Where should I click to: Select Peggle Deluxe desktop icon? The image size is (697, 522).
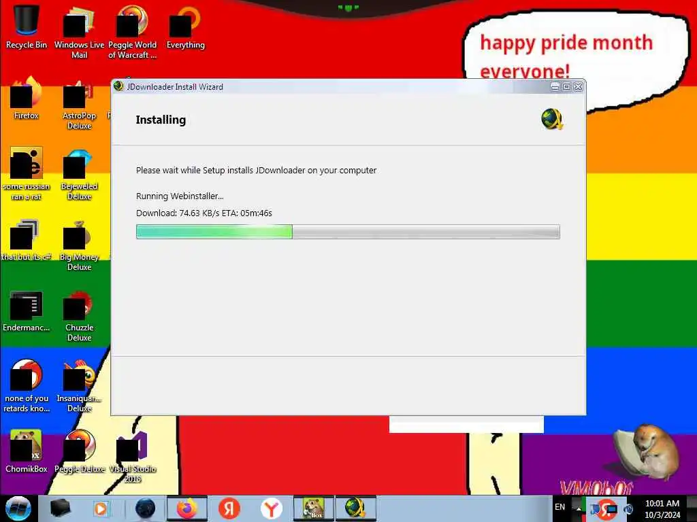click(x=79, y=451)
